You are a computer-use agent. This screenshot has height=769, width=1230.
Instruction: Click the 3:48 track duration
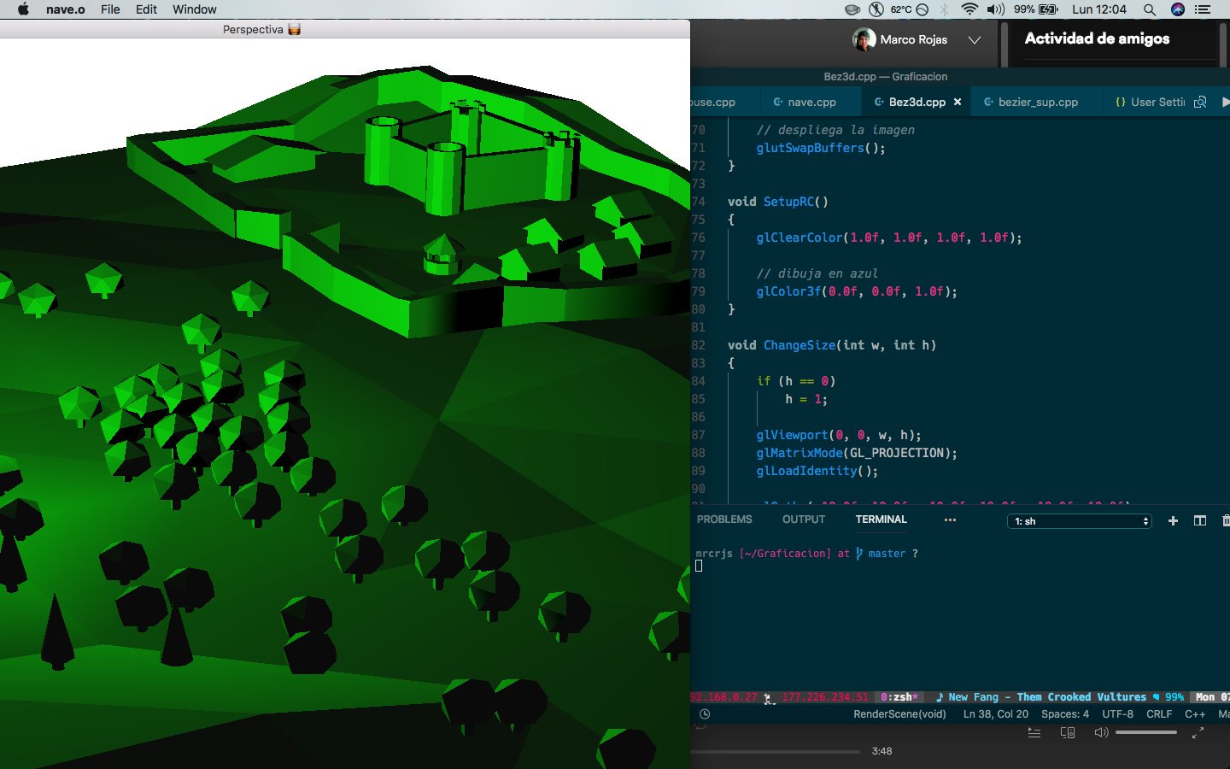[881, 751]
